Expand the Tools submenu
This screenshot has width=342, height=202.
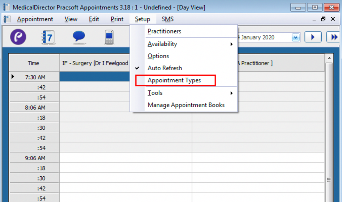tap(155, 93)
